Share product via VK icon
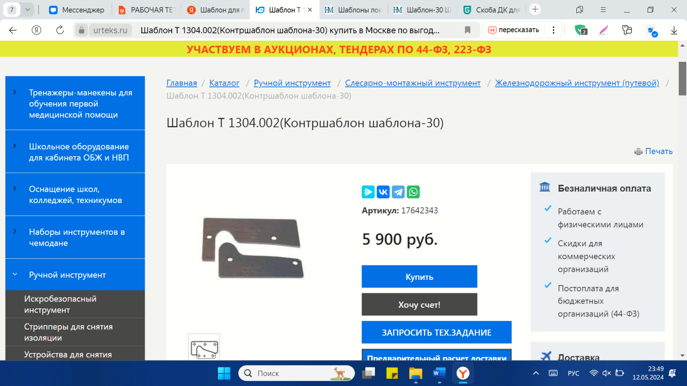 point(383,192)
